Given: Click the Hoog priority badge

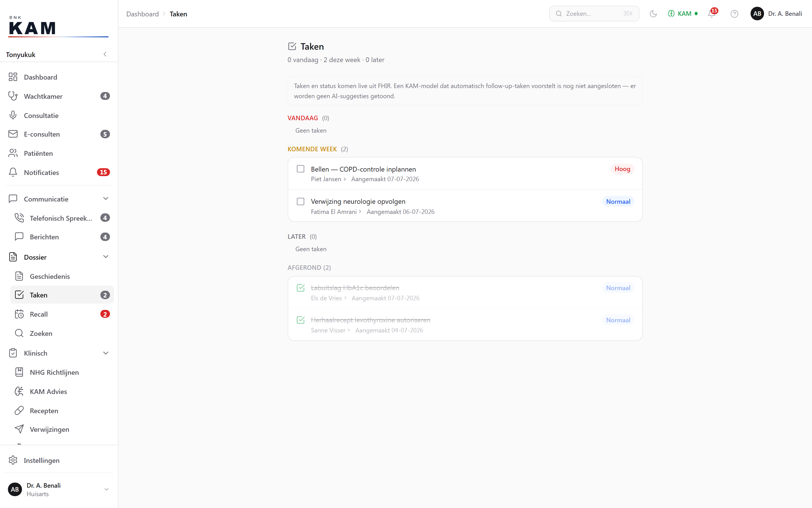Looking at the screenshot, I should 622,169.
